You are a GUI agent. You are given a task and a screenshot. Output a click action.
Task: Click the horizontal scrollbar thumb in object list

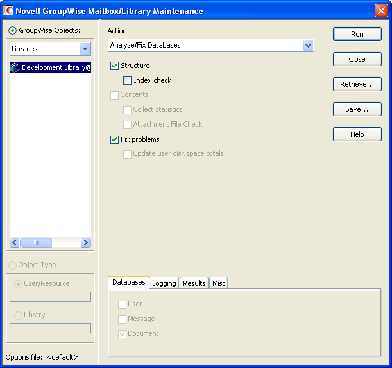coord(37,242)
